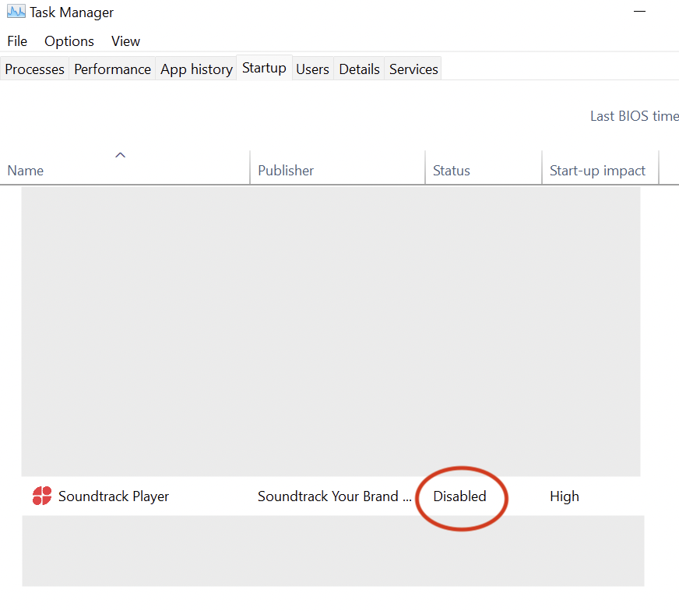Sort by the Status column header
679x611 pixels.
(x=484, y=168)
